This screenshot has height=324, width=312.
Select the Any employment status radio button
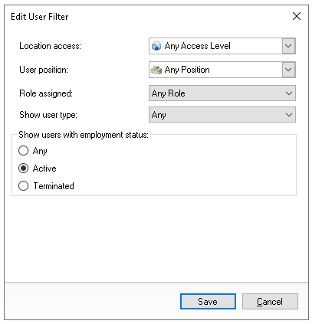pyautogui.click(x=23, y=151)
